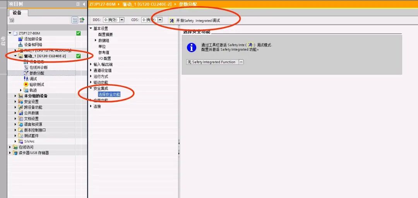Click the 未分组的设备 ungrouped devices icon

pos(21,96)
